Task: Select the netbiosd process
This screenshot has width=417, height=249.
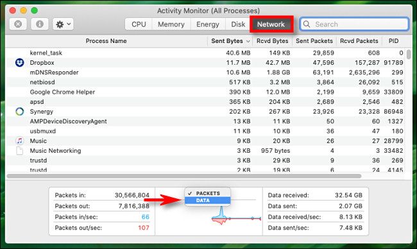Action: pyautogui.click(x=42, y=82)
